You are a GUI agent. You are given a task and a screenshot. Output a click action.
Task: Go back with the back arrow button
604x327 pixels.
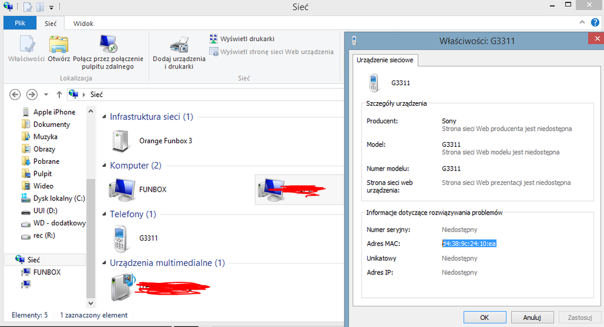tap(15, 94)
